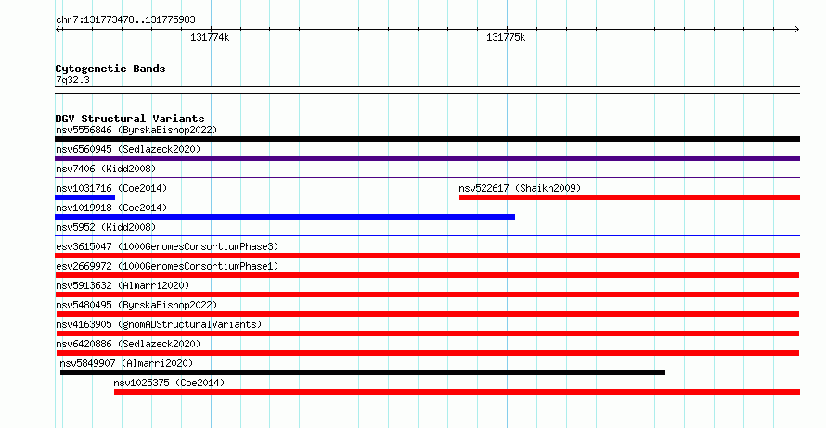Open the nsv5849907 (Almarri2020) label
This screenshot has width=826, height=428.
click(x=126, y=363)
